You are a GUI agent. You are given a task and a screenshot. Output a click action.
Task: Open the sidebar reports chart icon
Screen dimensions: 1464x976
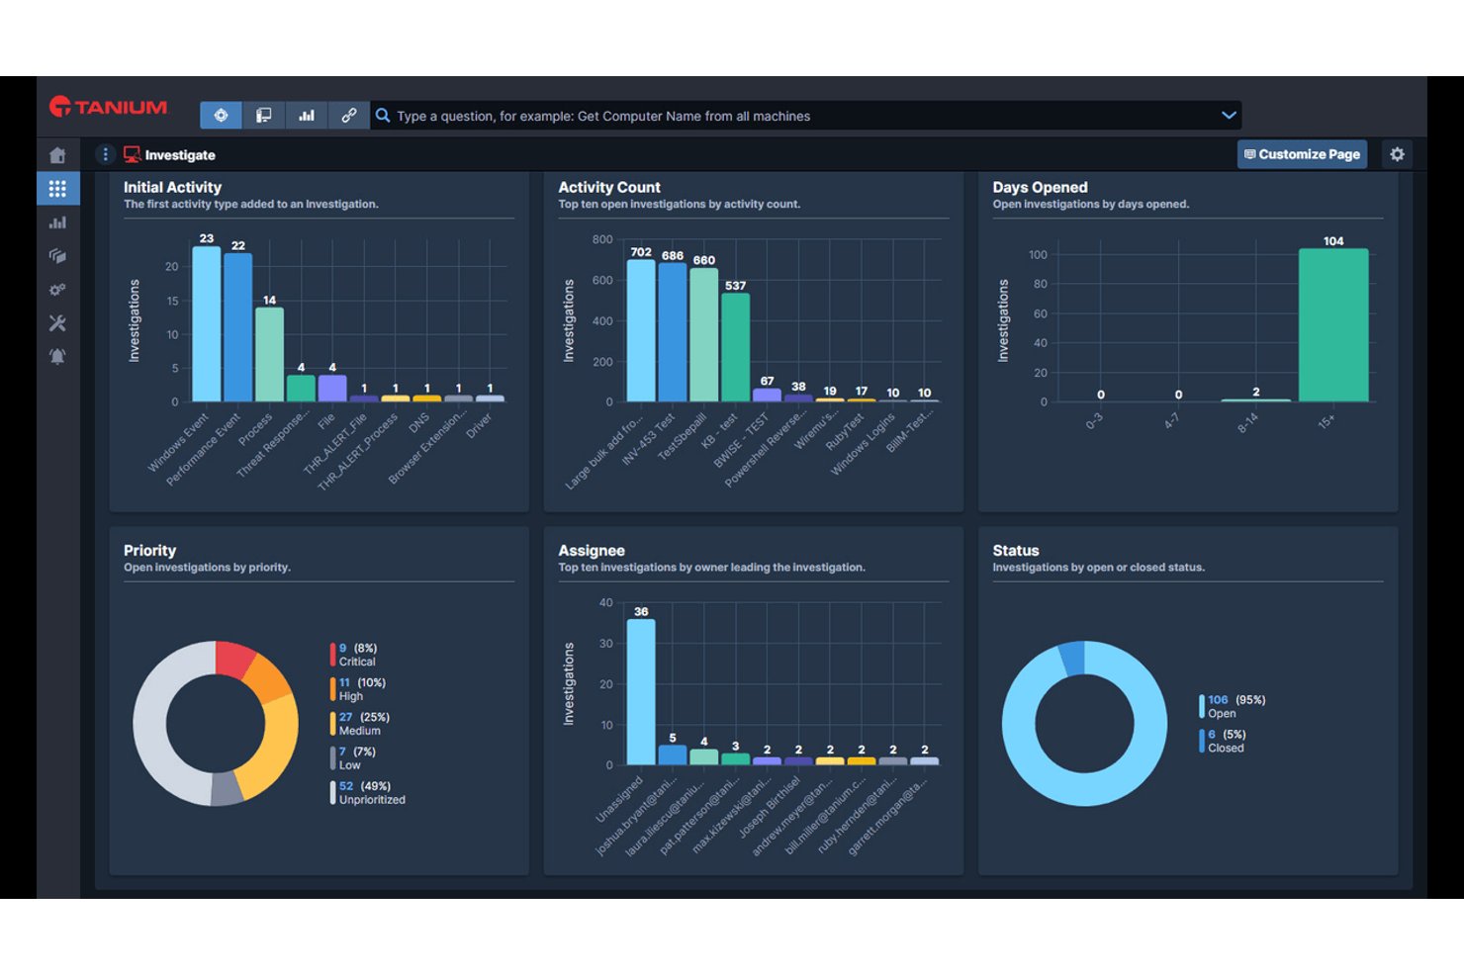pyautogui.click(x=57, y=222)
